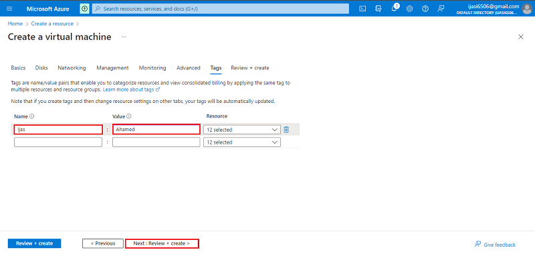Switch to the Management tab

(x=112, y=68)
